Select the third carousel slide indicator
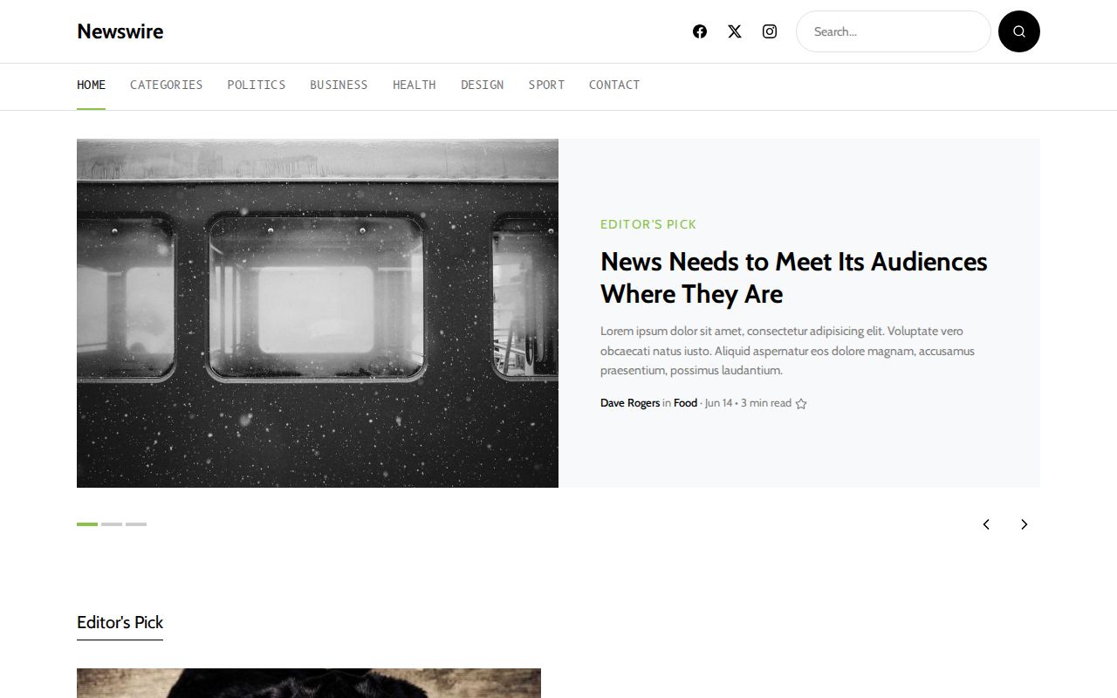Image resolution: width=1117 pixels, height=698 pixels. 136,524
